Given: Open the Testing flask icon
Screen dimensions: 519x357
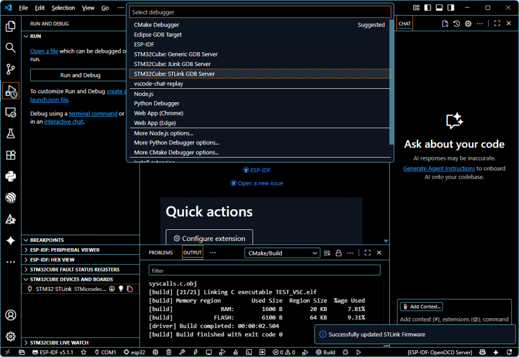Looking at the screenshot, I should pyautogui.click(x=11, y=134).
